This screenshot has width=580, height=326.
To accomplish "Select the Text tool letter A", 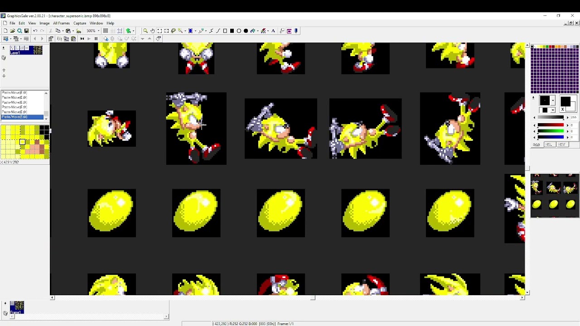I will pos(273,31).
